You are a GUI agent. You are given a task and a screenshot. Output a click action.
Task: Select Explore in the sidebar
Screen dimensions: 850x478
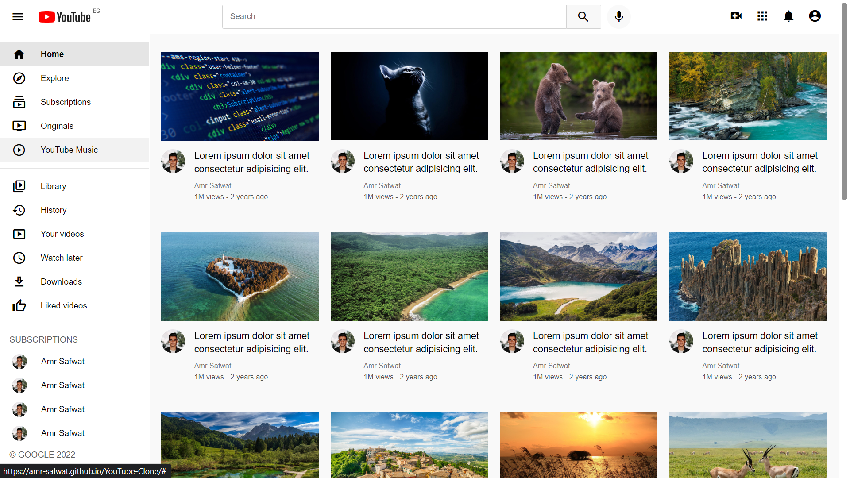coord(74,78)
